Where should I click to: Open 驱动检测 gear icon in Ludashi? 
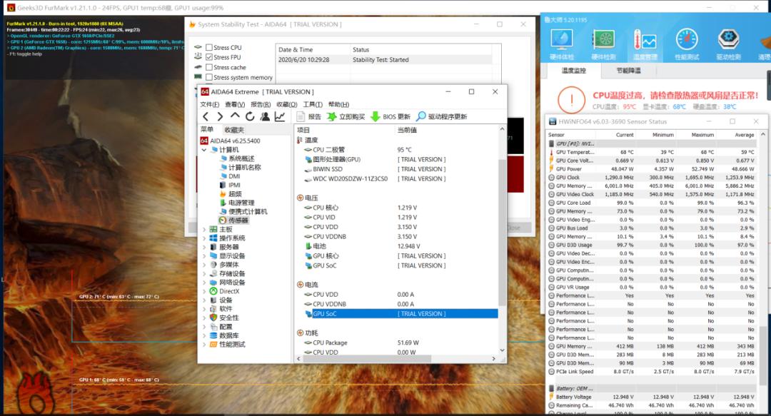[x=729, y=44]
